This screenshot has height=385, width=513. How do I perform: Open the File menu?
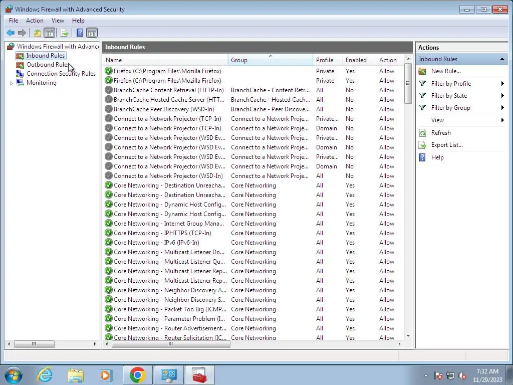(x=14, y=20)
